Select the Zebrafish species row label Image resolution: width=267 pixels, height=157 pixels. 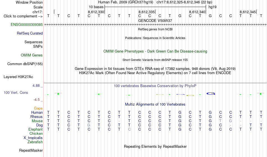coord(35,142)
